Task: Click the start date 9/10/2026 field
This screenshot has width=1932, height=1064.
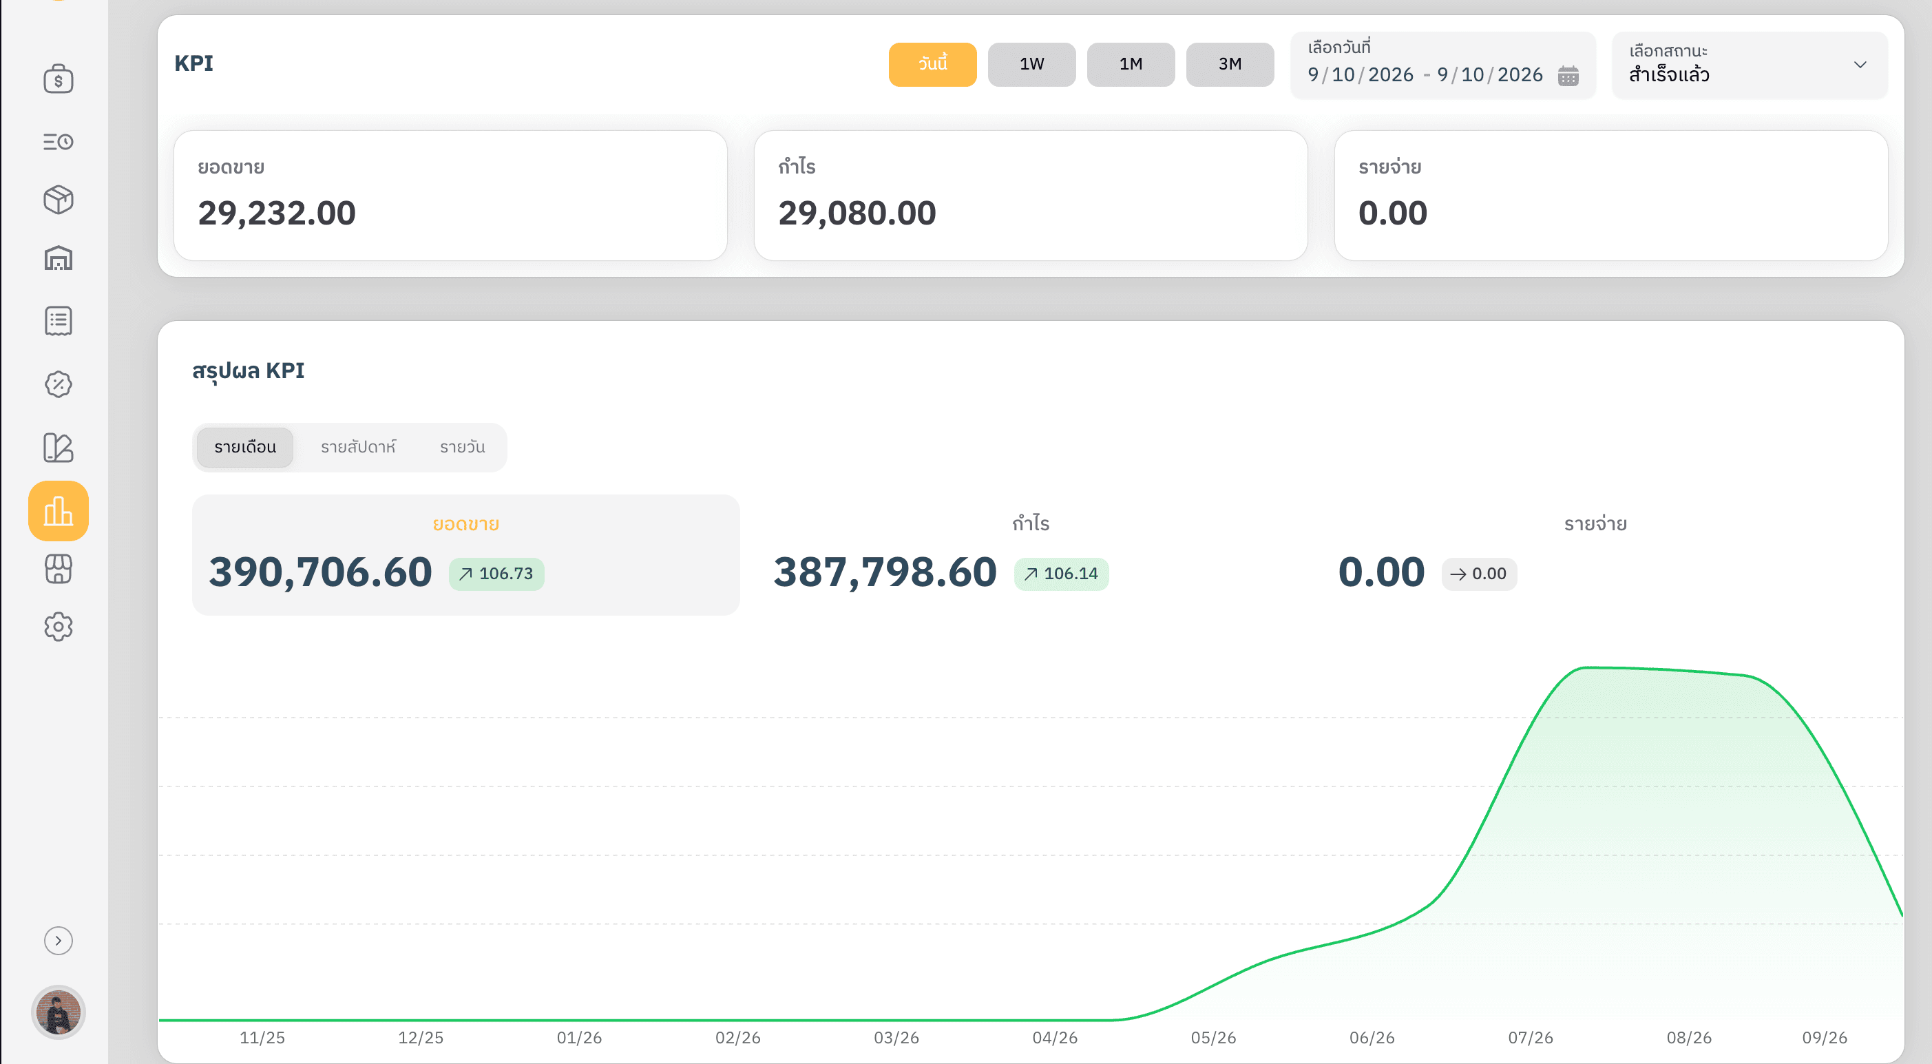Action: pos(1360,75)
